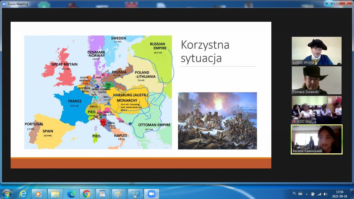Open the File Explorer taskbar icon
The image size is (354, 199).
pos(55,193)
